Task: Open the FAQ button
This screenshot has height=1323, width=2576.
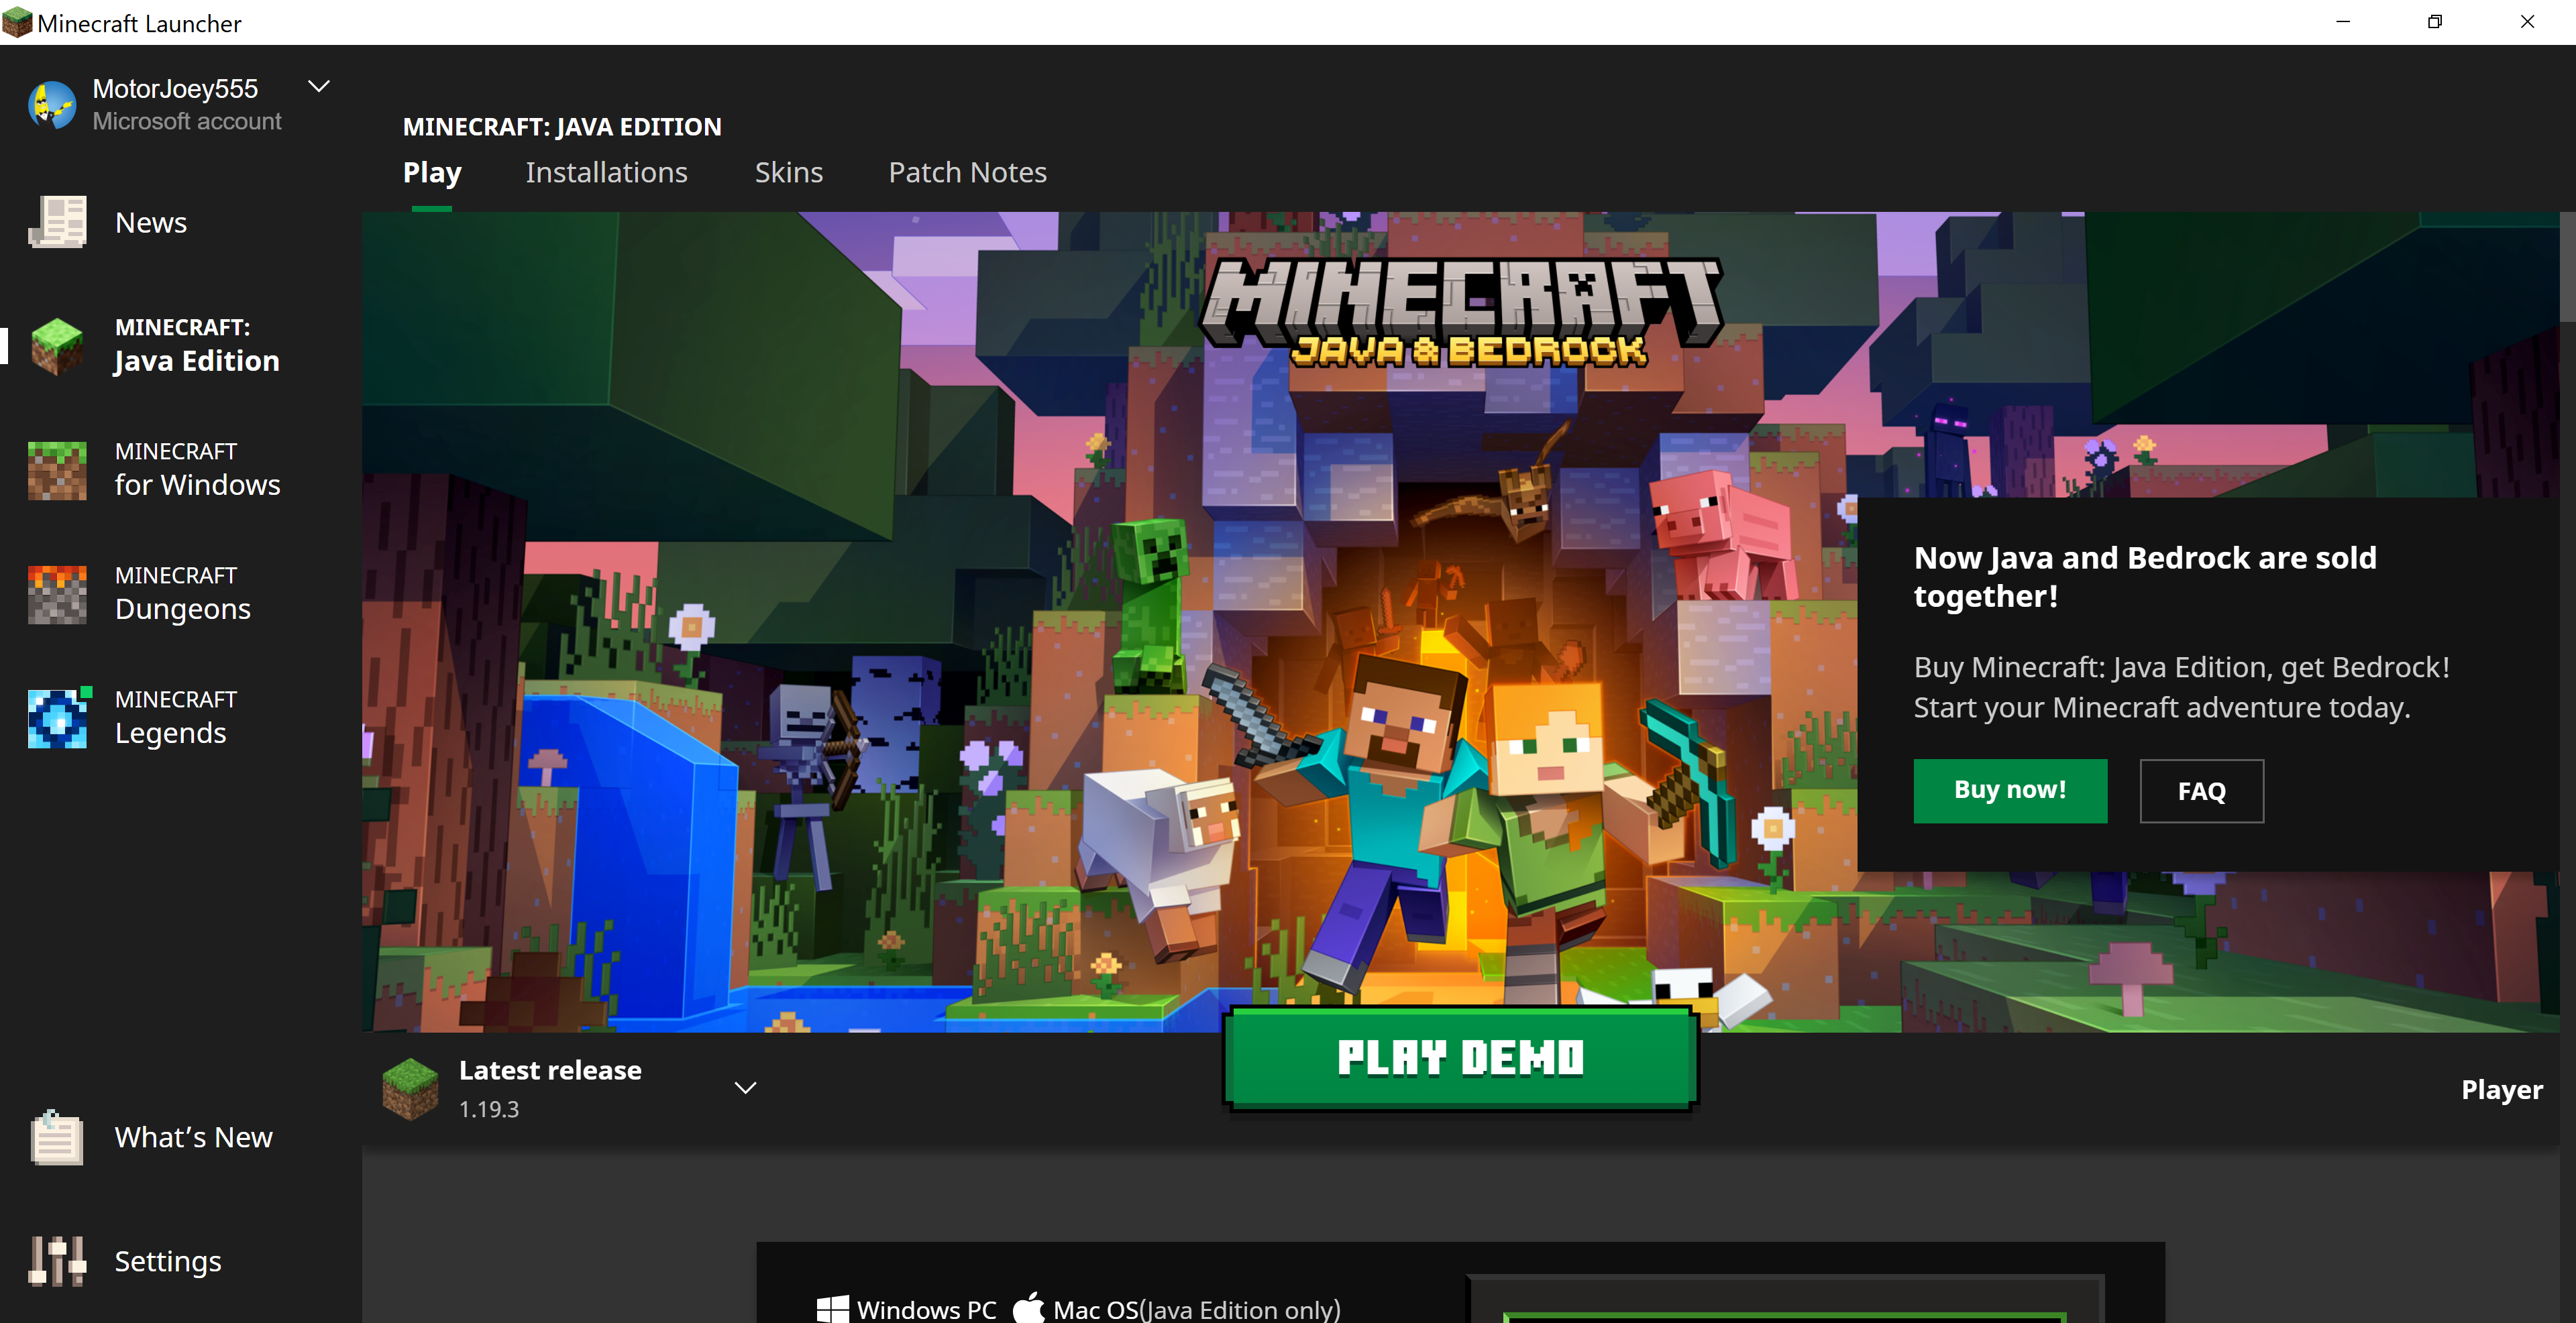Action: (x=2201, y=791)
